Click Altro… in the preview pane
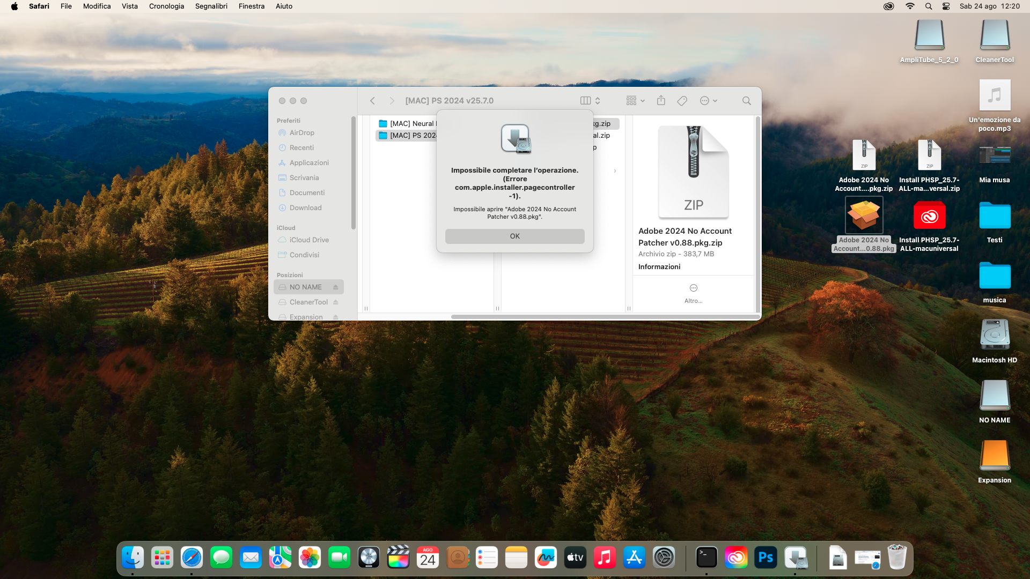The width and height of the screenshot is (1030, 579). tap(693, 293)
